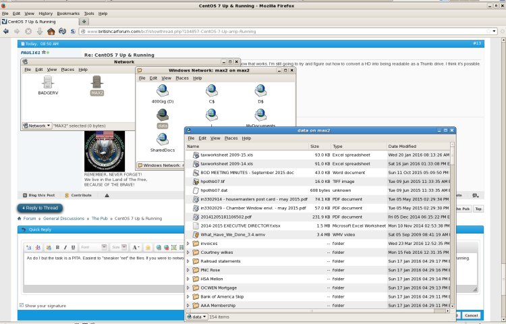Open the Firefox Tools menu
Screen dimensions: 506x324
89,13
